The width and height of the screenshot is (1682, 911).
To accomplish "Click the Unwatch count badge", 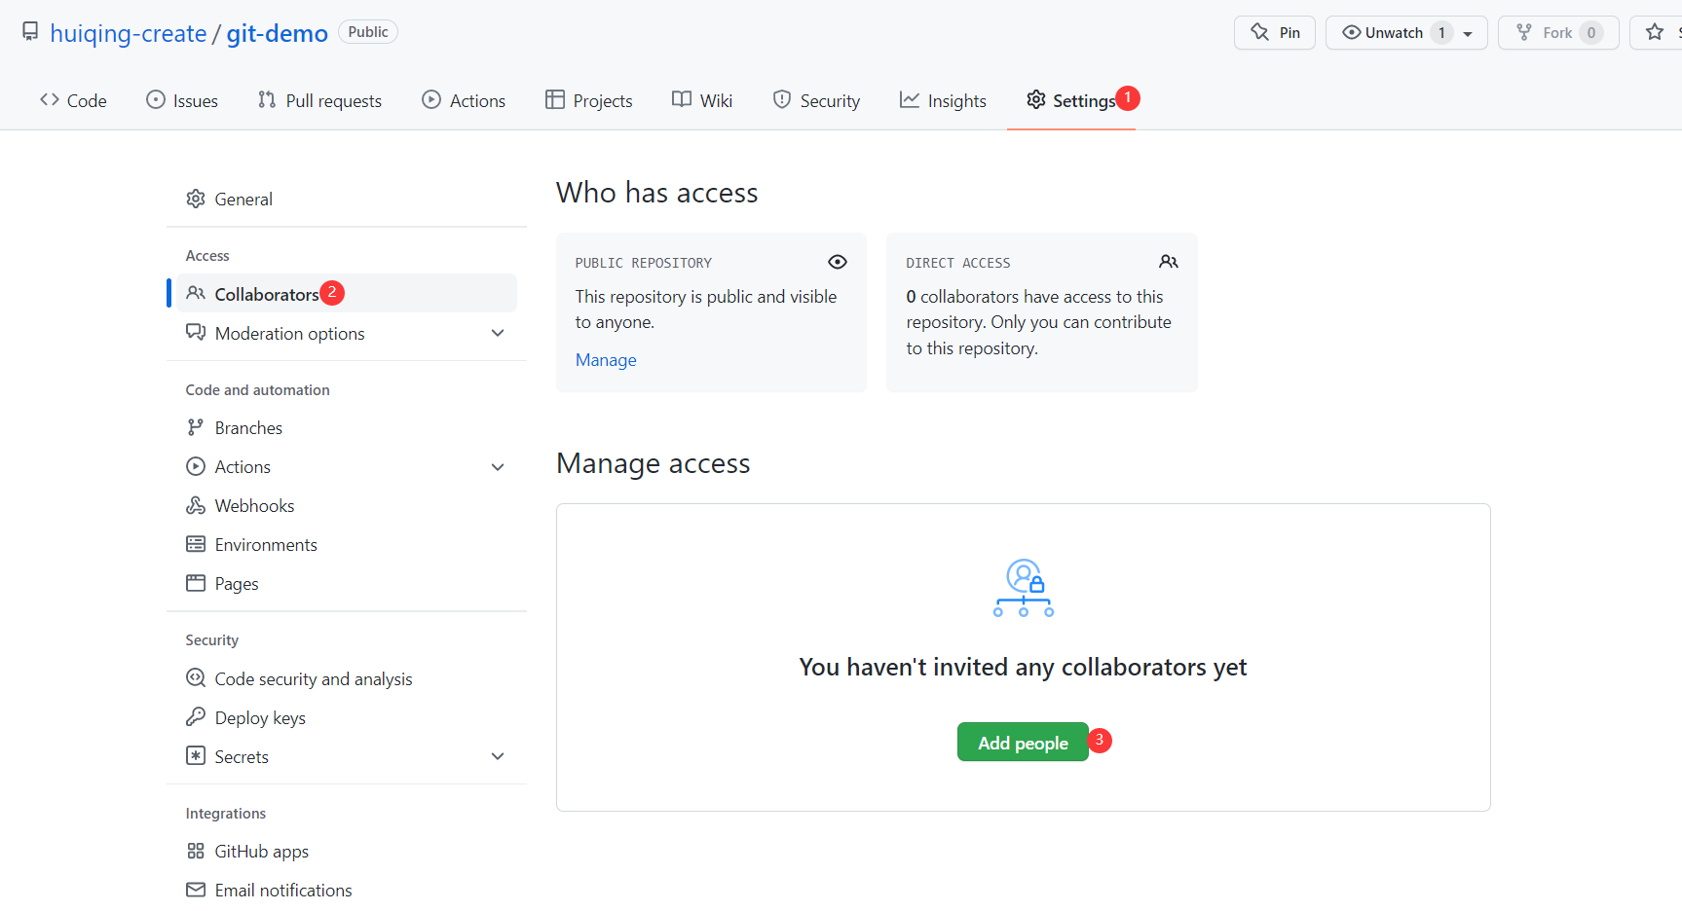I will click(1441, 32).
